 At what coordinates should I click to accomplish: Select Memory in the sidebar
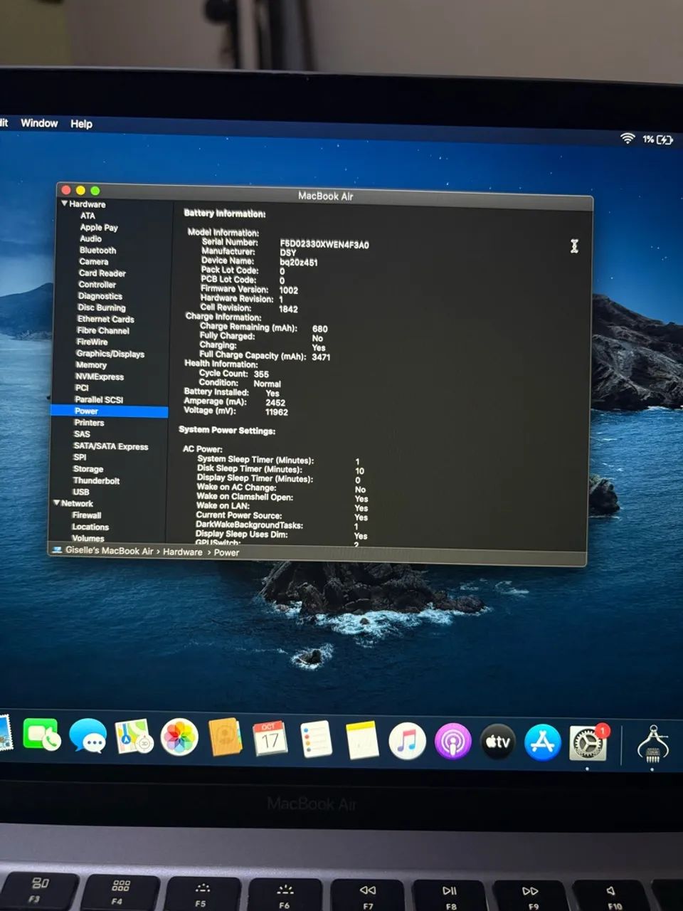click(91, 365)
